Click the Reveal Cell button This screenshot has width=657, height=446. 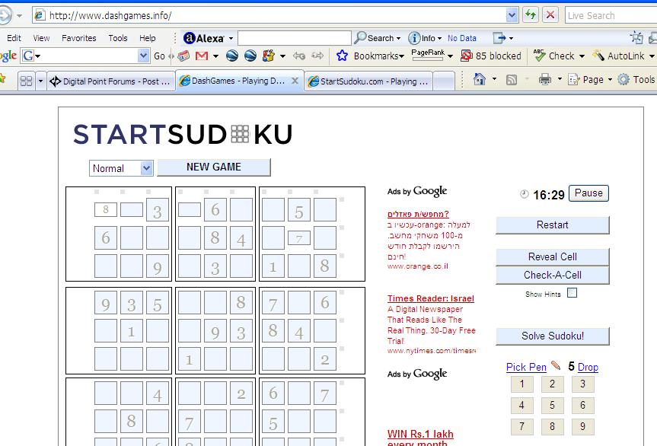[x=552, y=256]
